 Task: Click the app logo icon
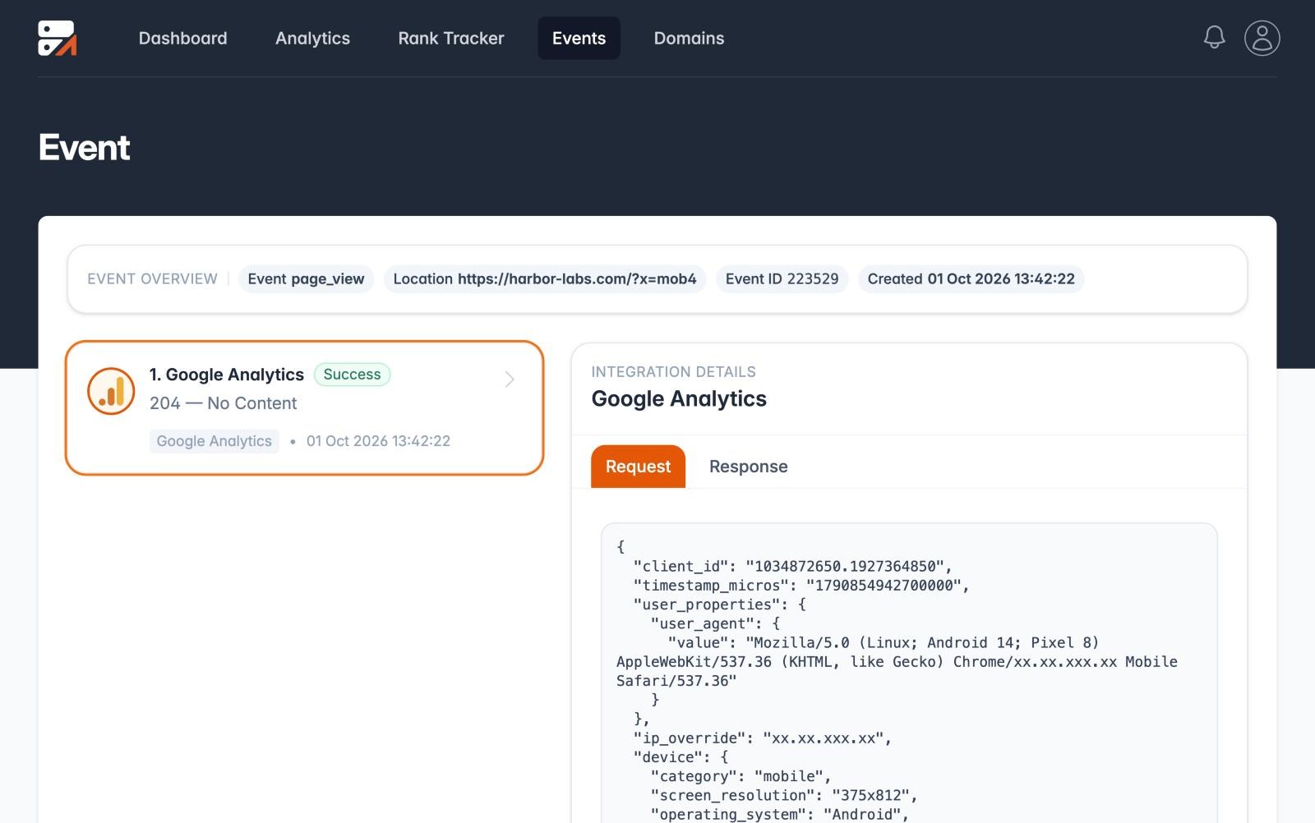tap(58, 38)
